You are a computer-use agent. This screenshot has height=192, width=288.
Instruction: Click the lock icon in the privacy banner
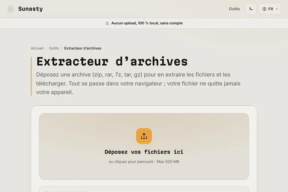point(107,23)
